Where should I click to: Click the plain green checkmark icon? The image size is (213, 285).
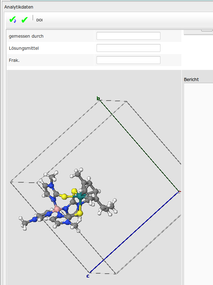pyautogui.click(x=24, y=20)
